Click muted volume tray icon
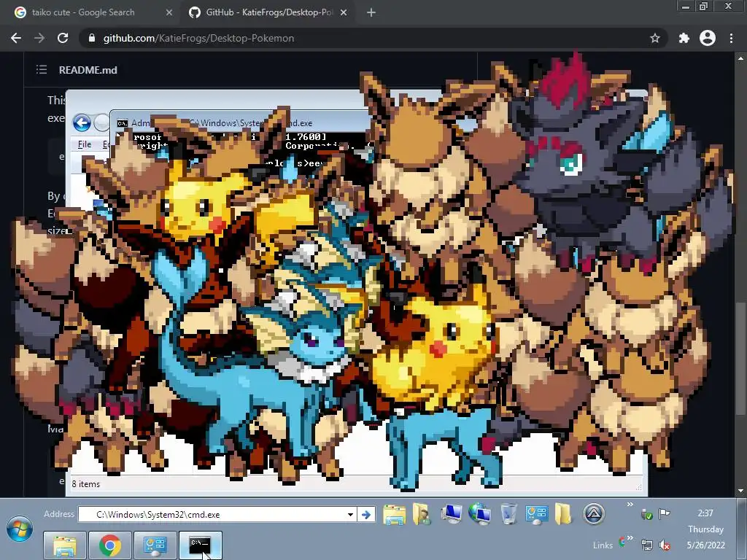 pyautogui.click(x=665, y=545)
